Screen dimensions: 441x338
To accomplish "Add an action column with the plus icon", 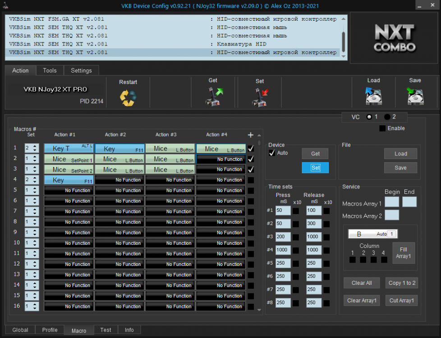I will [x=250, y=135].
